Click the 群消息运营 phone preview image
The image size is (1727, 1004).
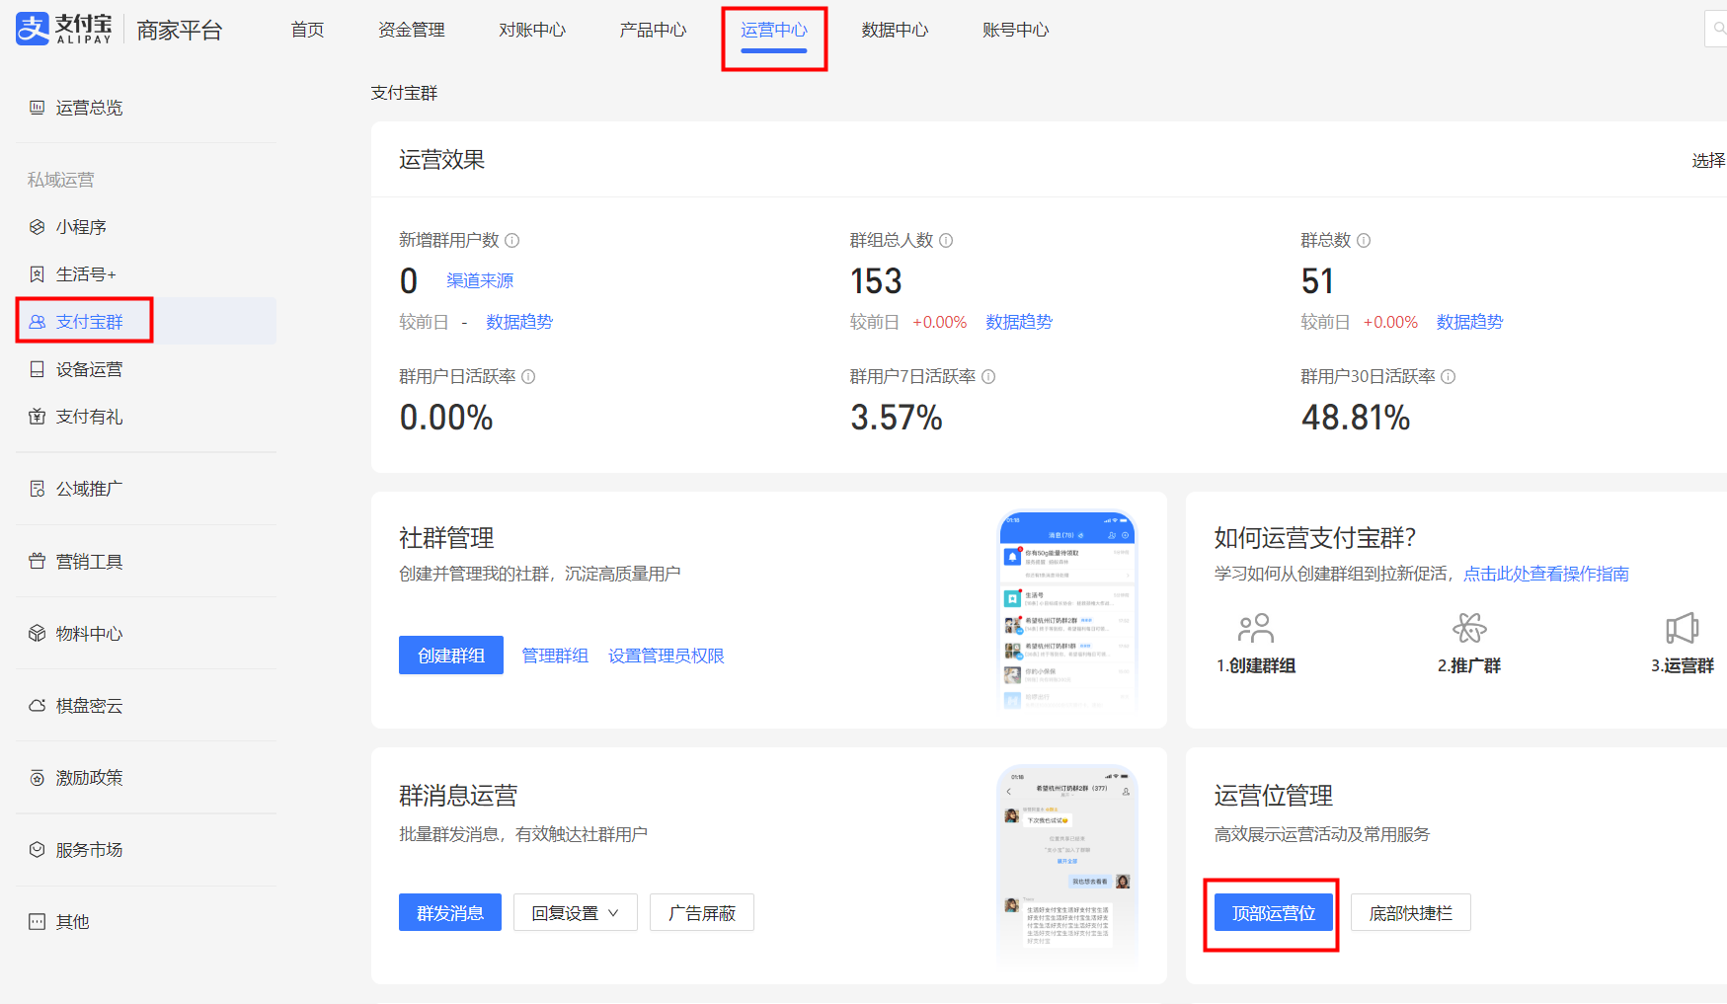click(1066, 864)
